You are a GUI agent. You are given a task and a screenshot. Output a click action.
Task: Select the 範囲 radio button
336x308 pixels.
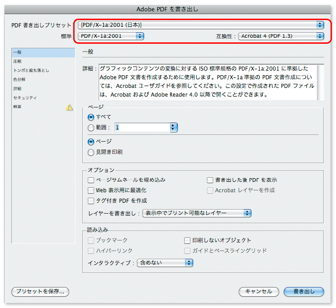[x=91, y=128]
